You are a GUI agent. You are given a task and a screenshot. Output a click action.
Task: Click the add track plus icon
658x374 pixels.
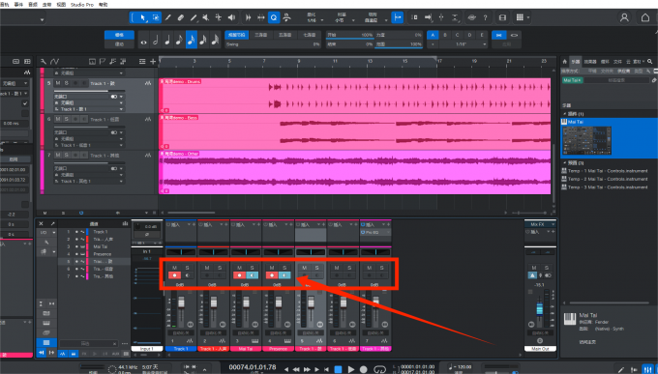click(x=153, y=62)
